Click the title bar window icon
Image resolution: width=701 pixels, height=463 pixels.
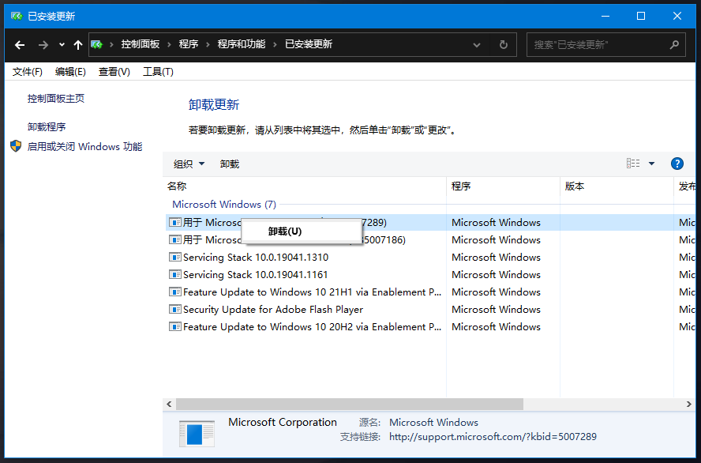point(17,16)
